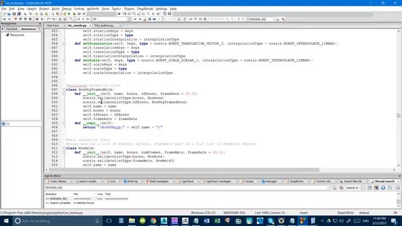Click the Cortana Ask me anything search box
The width and height of the screenshot is (402, 226).
click(x=57, y=221)
